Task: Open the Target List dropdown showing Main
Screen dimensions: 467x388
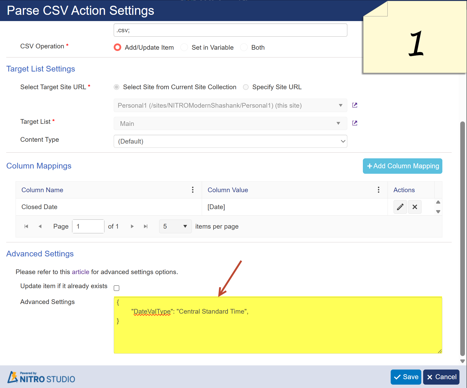Action: click(x=230, y=124)
